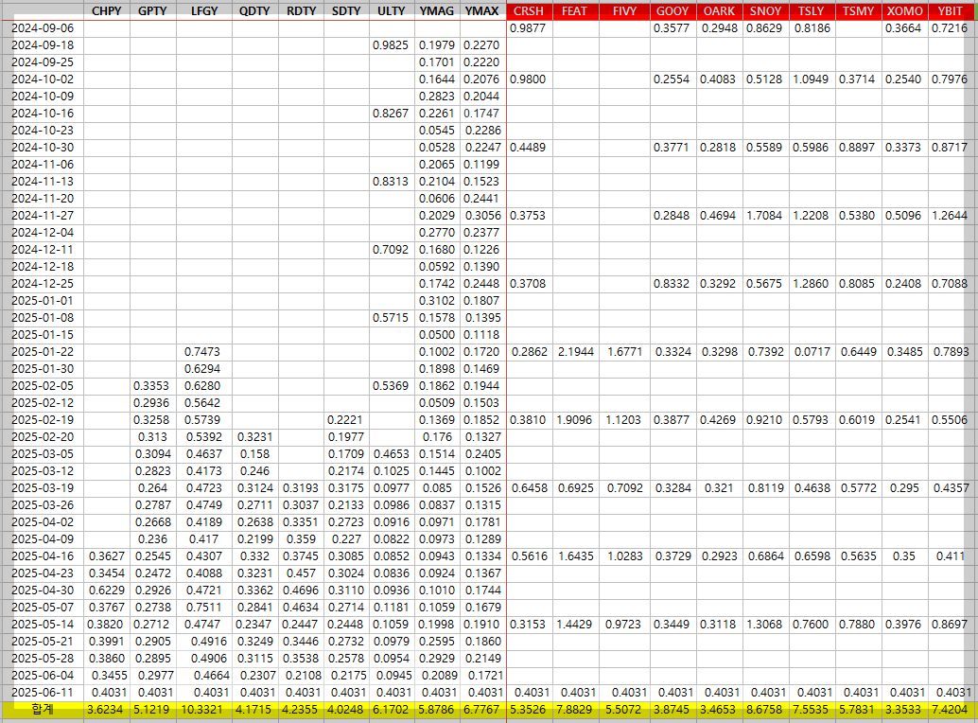Select the SDTY column header
Screen dimensions: 978x723
(x=347, y=10)
